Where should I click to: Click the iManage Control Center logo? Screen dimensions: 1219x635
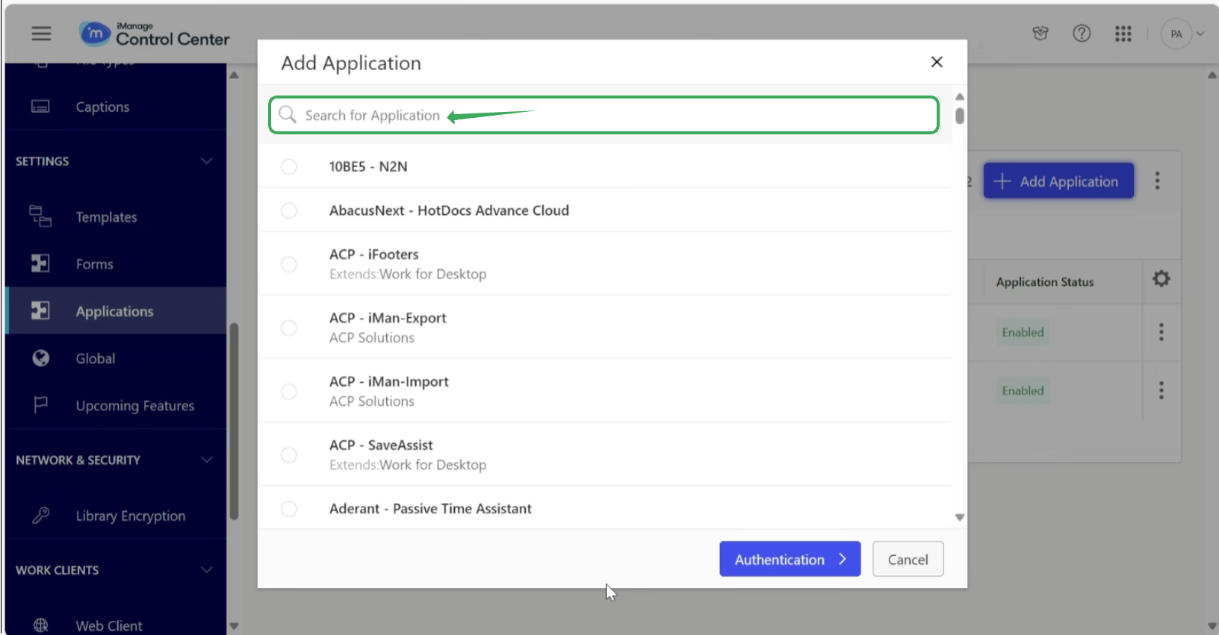tap(155, 34)
